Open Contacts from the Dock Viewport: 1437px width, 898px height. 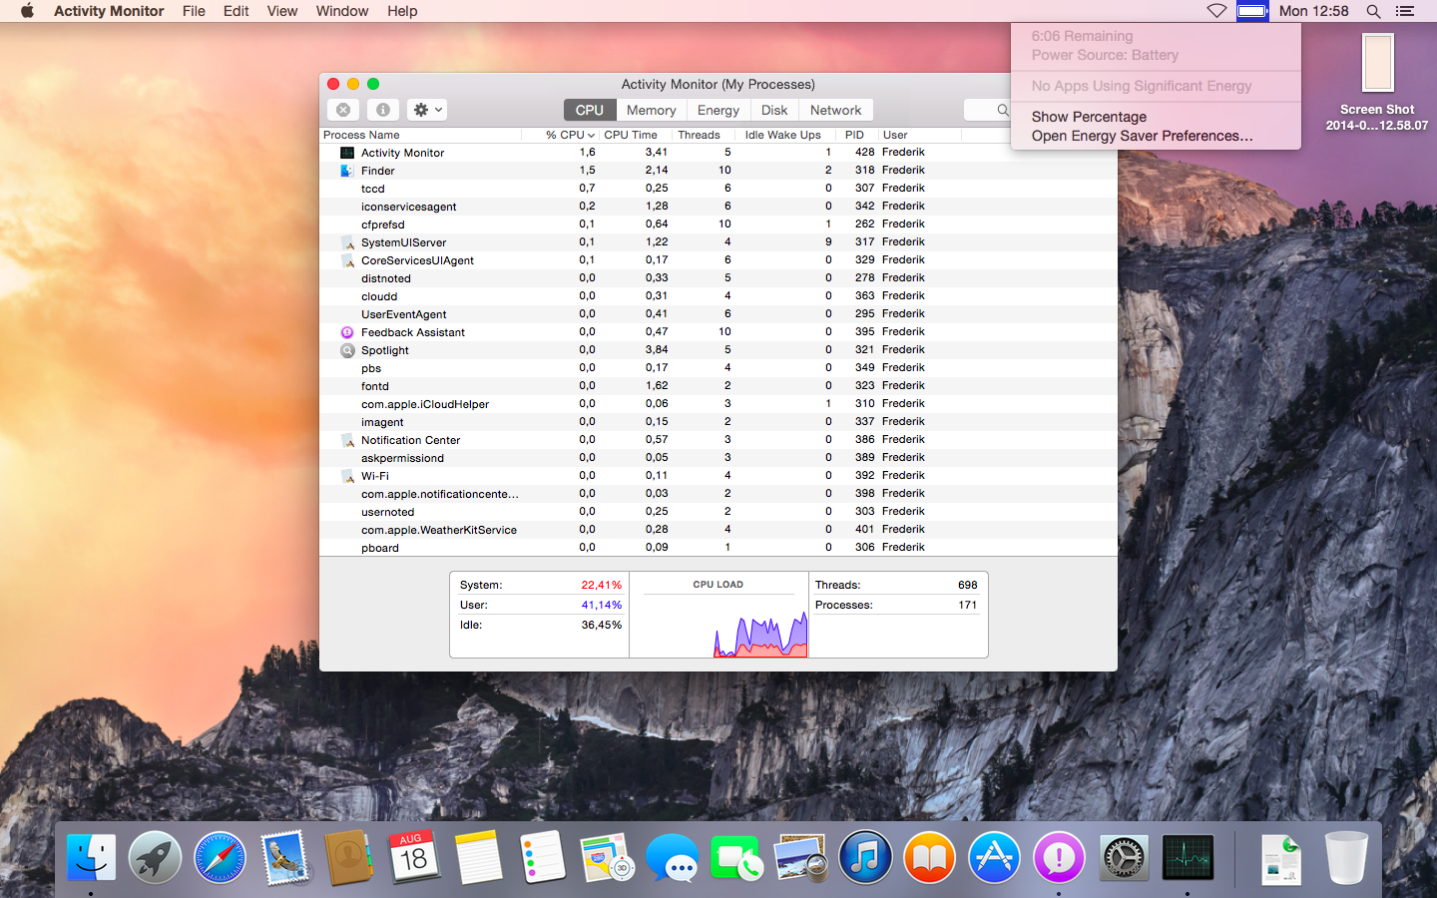[x=348, y=858]
